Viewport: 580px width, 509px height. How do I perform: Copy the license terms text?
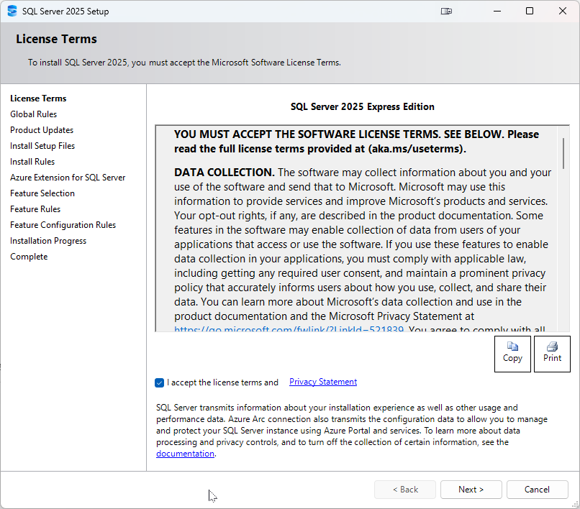[512, 354]
